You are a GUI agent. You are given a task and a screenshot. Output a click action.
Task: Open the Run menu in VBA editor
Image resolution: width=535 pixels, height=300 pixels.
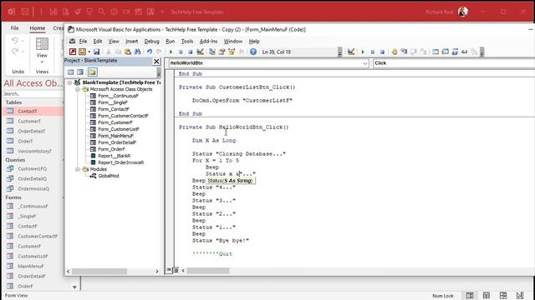pos(170,41)
